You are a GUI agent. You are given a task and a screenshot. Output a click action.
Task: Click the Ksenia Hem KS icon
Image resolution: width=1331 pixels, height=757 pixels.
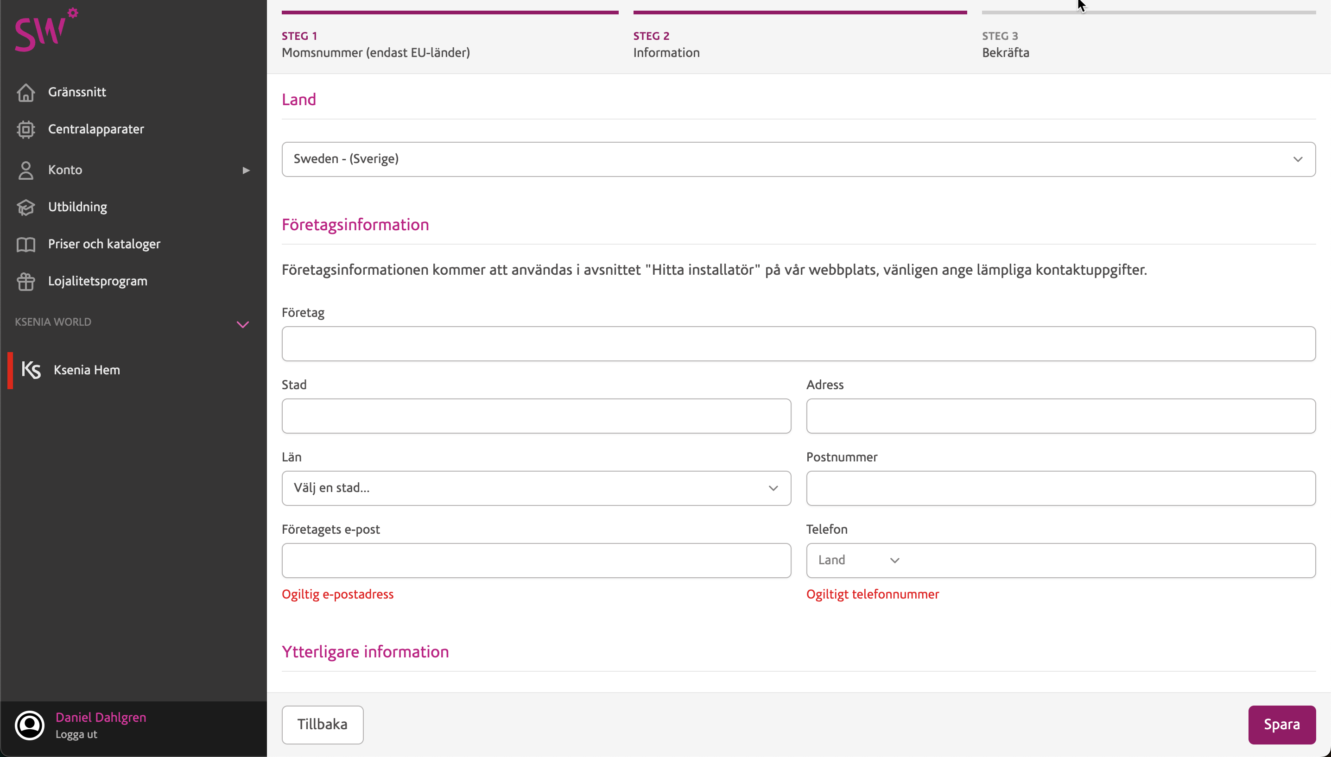pyautogui.click(x=31, y=370)
